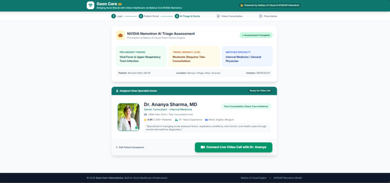The height and width of the screenshot is (183, 390).
Task: Click Dr. Ananya Sharma, MD name
Action: (170, 105)
